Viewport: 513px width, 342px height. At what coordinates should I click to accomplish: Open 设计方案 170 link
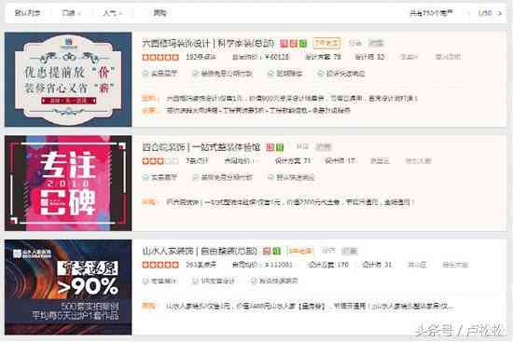[328, 265]
